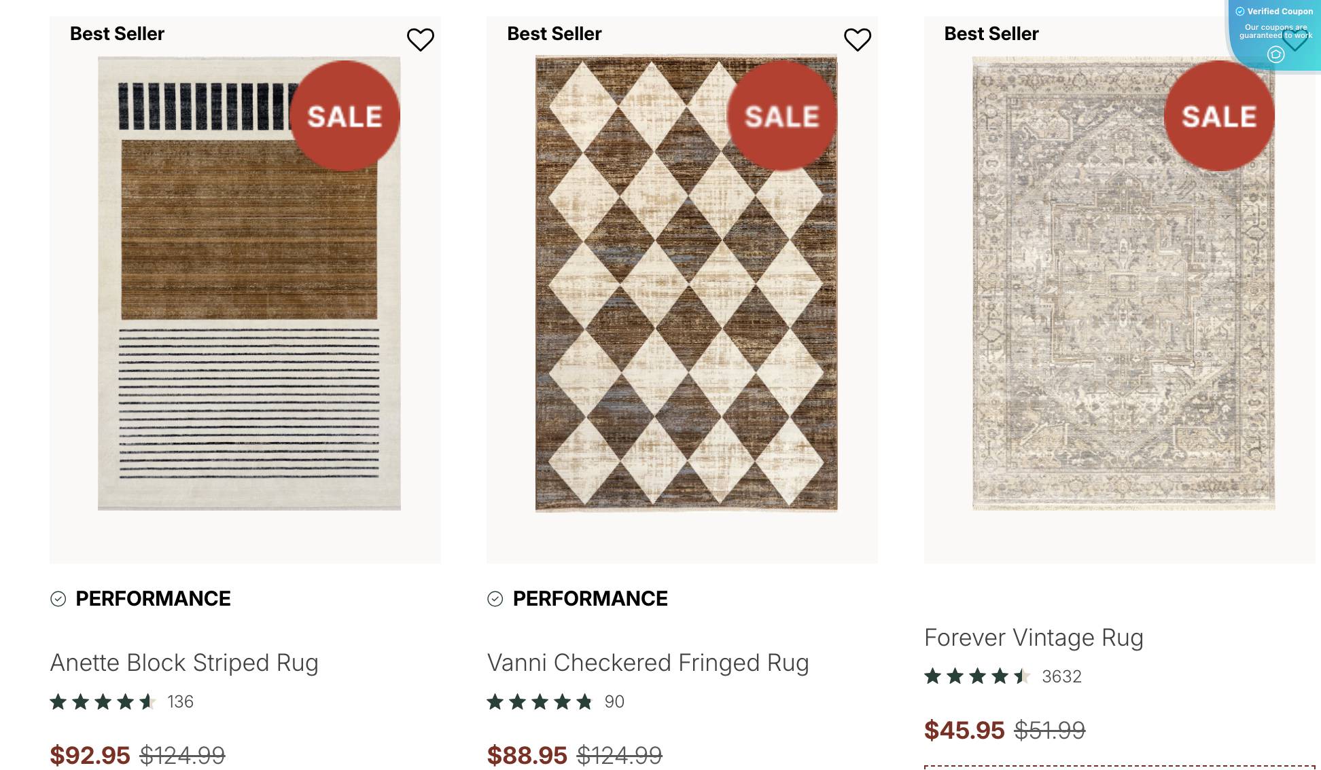The height and width of the screenshot is (770, 1321).
Task: Select the Best Seller label on Anette rug
Action: coord(116,33)
